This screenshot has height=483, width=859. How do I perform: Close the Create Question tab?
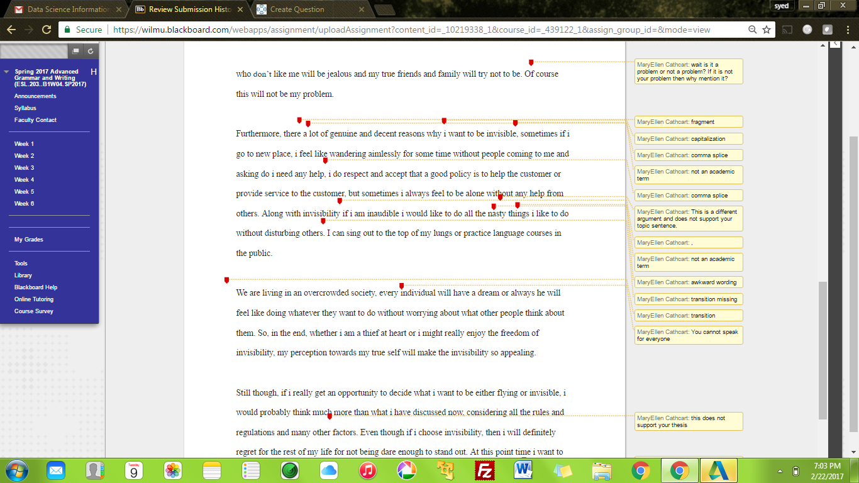point(360,9)
